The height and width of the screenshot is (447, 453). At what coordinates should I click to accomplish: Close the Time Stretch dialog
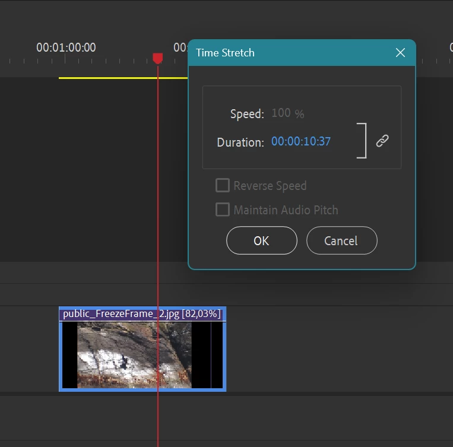[400, 53]
